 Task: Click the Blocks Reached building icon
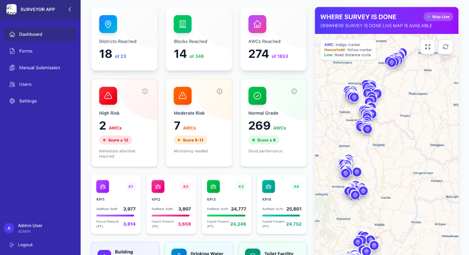(x=183, y=24)
